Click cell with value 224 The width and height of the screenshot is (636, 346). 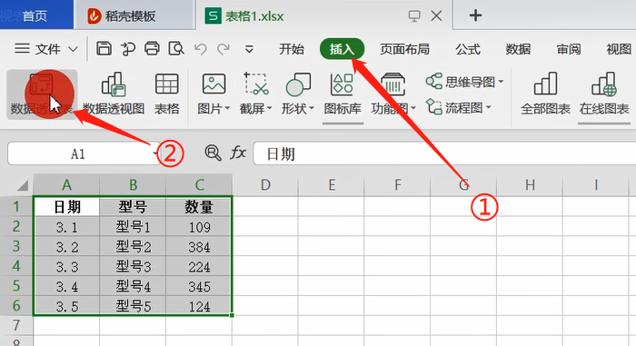(199, 266)
